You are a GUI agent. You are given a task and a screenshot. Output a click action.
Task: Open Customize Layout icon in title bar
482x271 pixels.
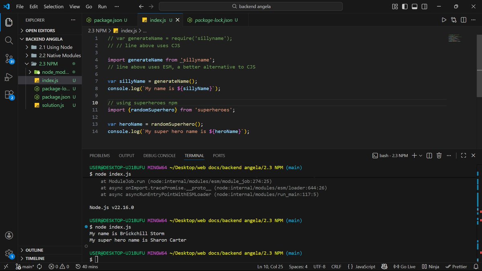click(395, 6)
